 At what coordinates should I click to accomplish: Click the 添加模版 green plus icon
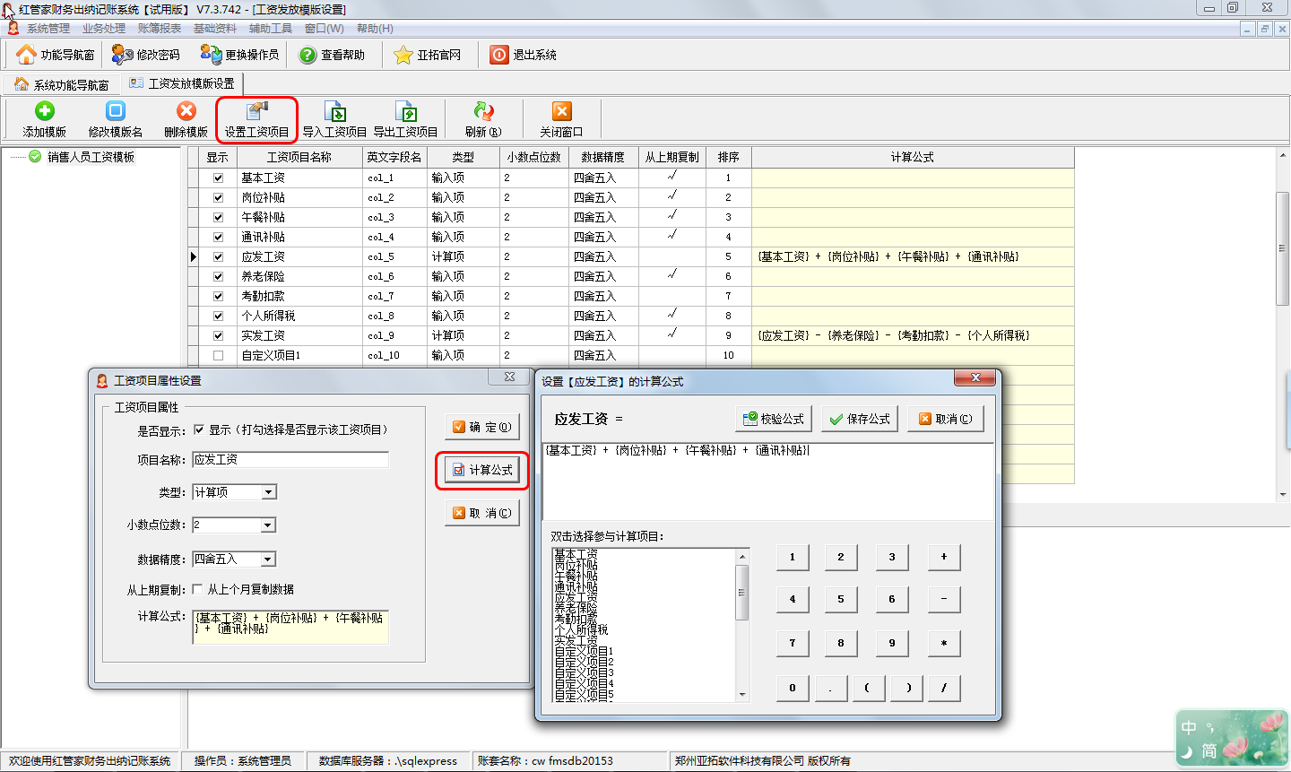44,111
